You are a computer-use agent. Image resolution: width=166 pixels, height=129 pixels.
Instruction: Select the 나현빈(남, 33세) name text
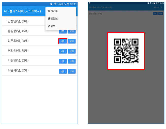(18, 60)
